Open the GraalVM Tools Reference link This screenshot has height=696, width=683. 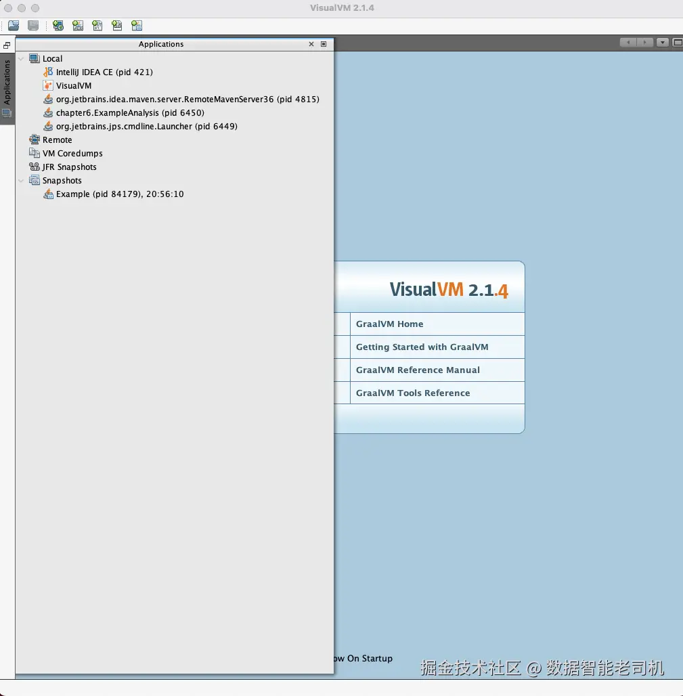(x=413, y=393)
